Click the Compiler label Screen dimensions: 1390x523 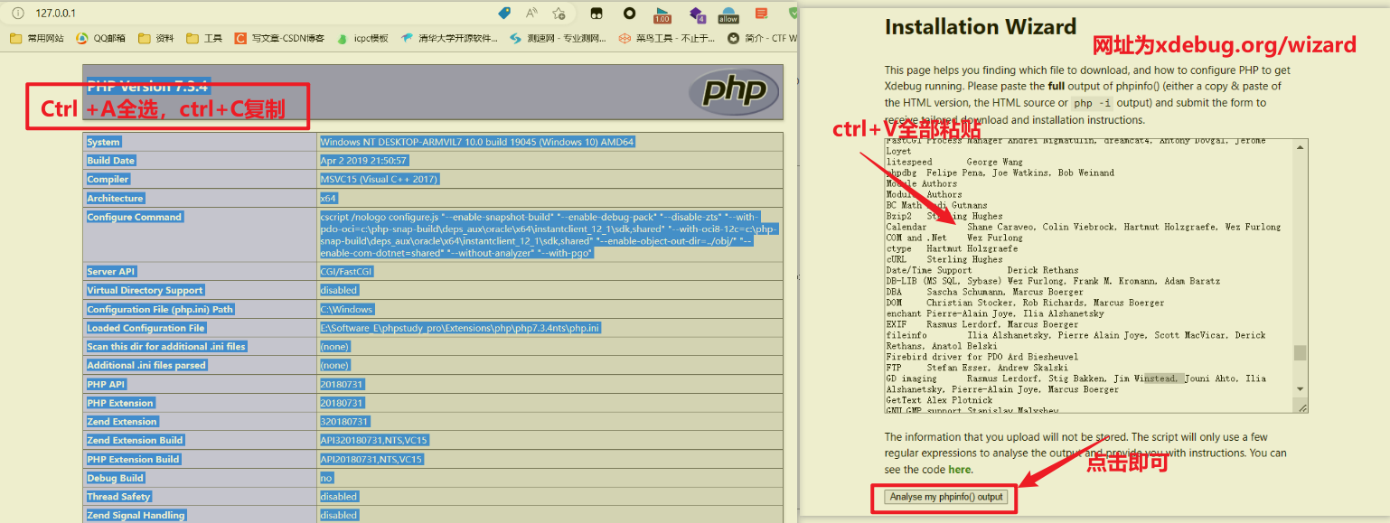[108, 180]
